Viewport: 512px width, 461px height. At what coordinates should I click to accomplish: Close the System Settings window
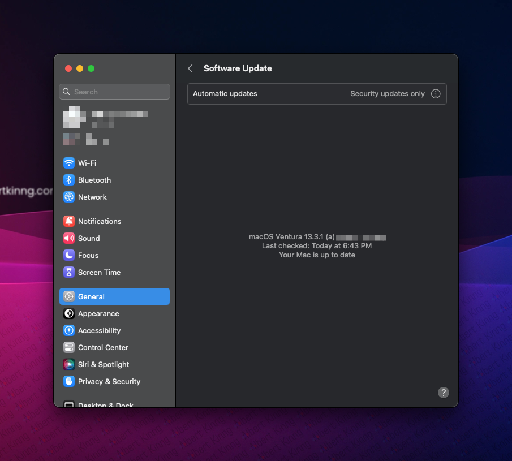coord(68,68)
